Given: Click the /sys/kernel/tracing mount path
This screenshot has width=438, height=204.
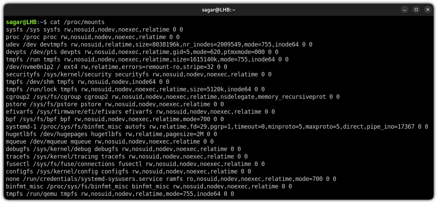Looking at the screenshot, I should [65, 156].
